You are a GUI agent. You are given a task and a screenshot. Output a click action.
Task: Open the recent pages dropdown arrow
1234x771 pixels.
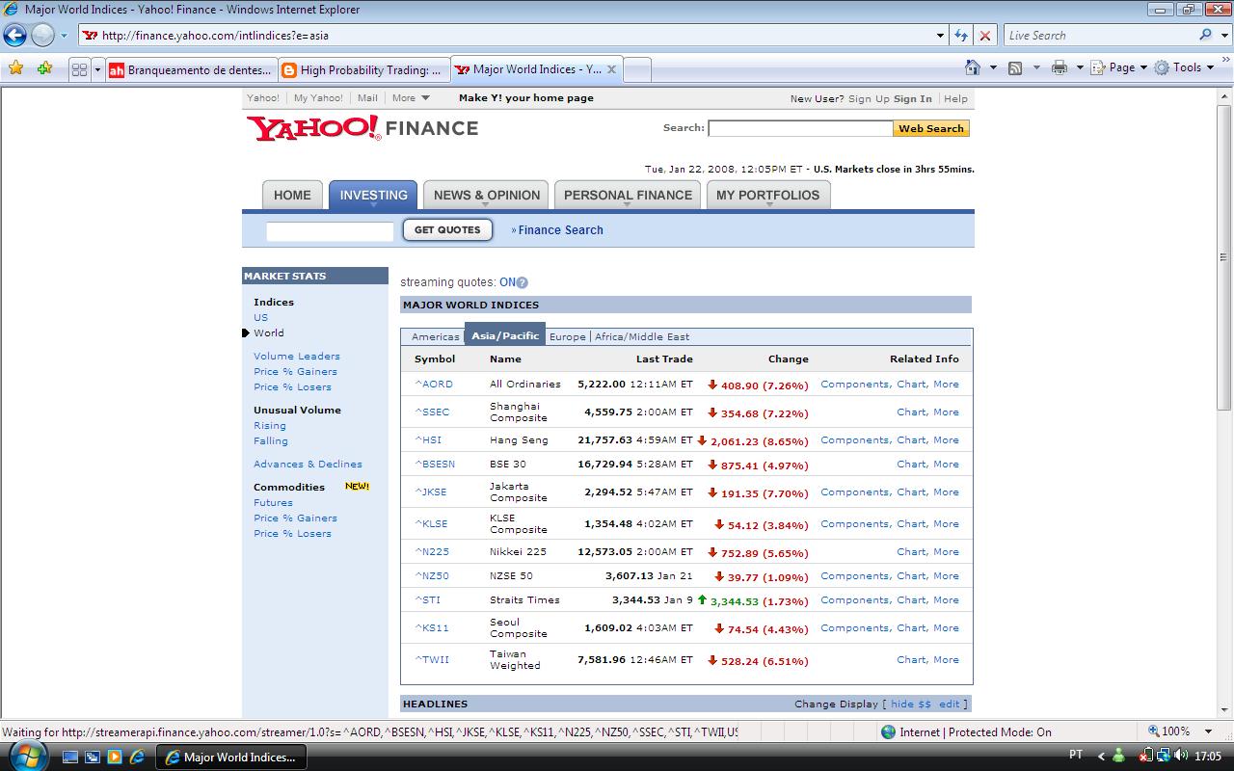coord(64,36)
